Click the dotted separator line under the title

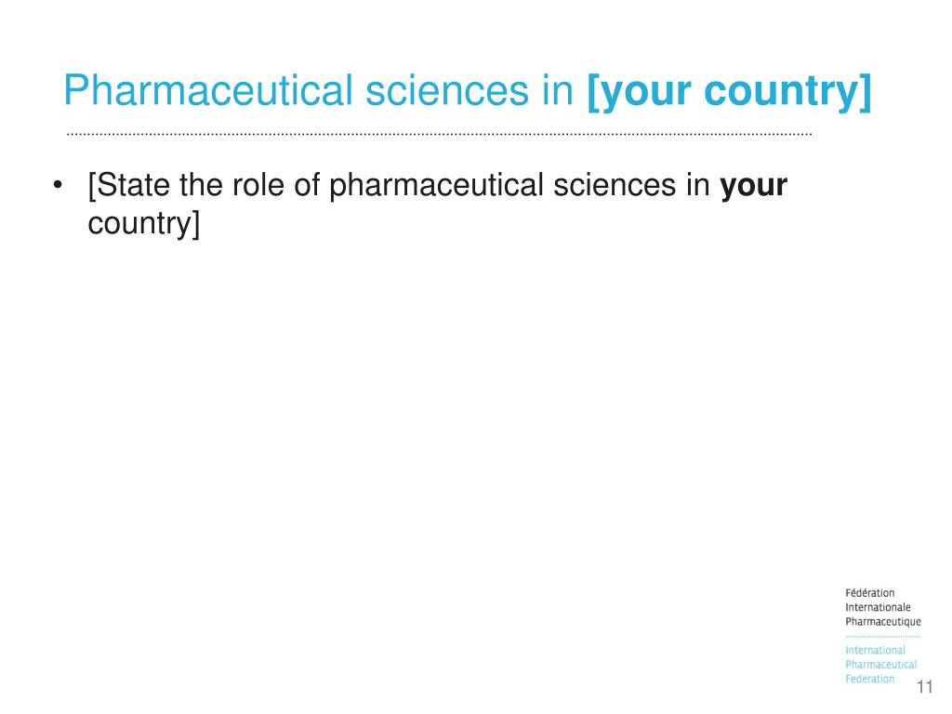439,134
